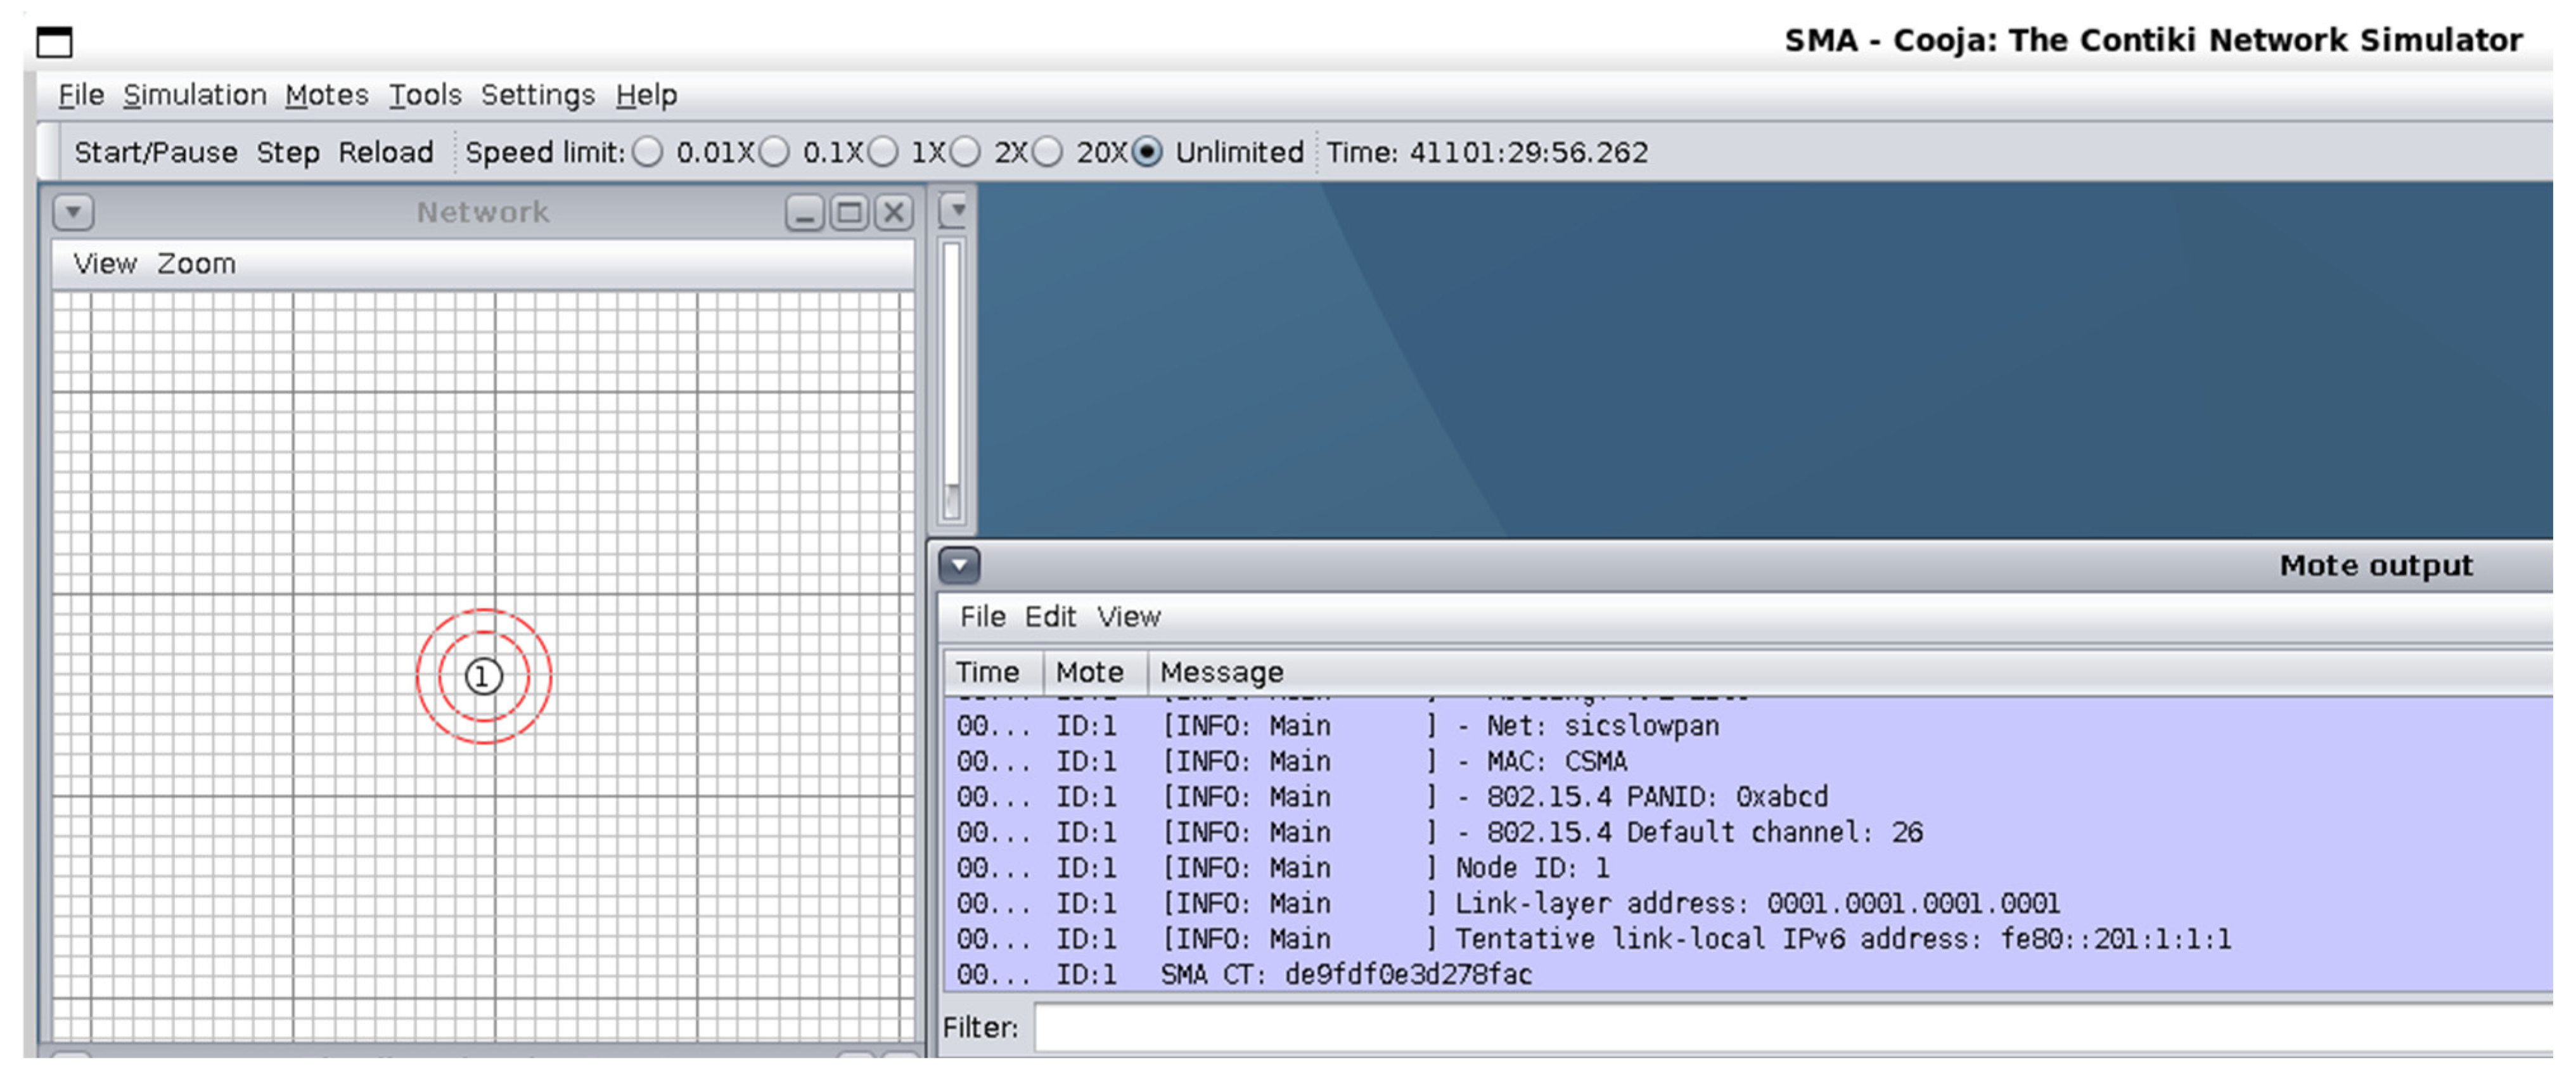This screenshot has height=1083, width=2576.
Task: Select the 1X speed limit option
Action: tap(883, 152)
